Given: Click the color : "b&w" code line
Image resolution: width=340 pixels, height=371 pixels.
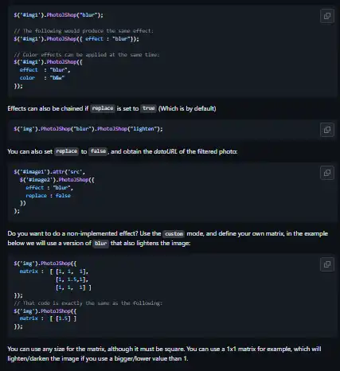Looking at the screenshot, I should pos(42,78).
